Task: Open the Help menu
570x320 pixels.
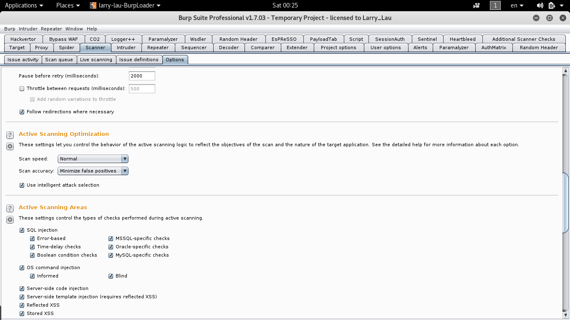Action: (92, 29)
